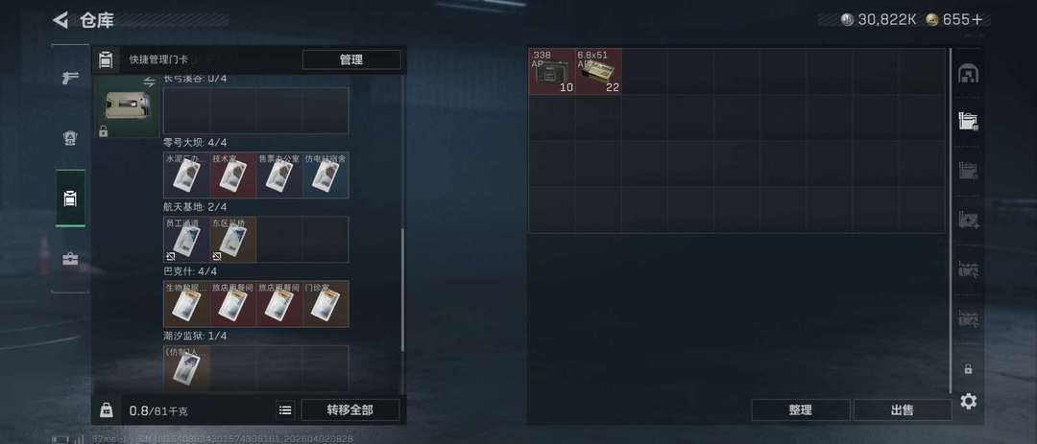Select the .338 AP ammo box
The width and height of the screenshot is (1037, 444).
[551, 71]
